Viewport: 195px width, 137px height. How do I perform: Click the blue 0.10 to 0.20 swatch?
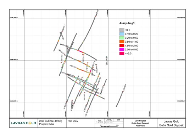(122, 34)
